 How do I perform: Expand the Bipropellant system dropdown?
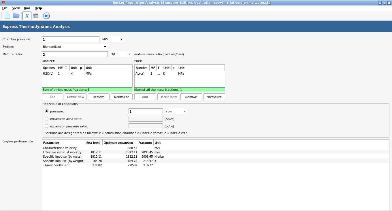pyautogui.click(x=75, y=47)
